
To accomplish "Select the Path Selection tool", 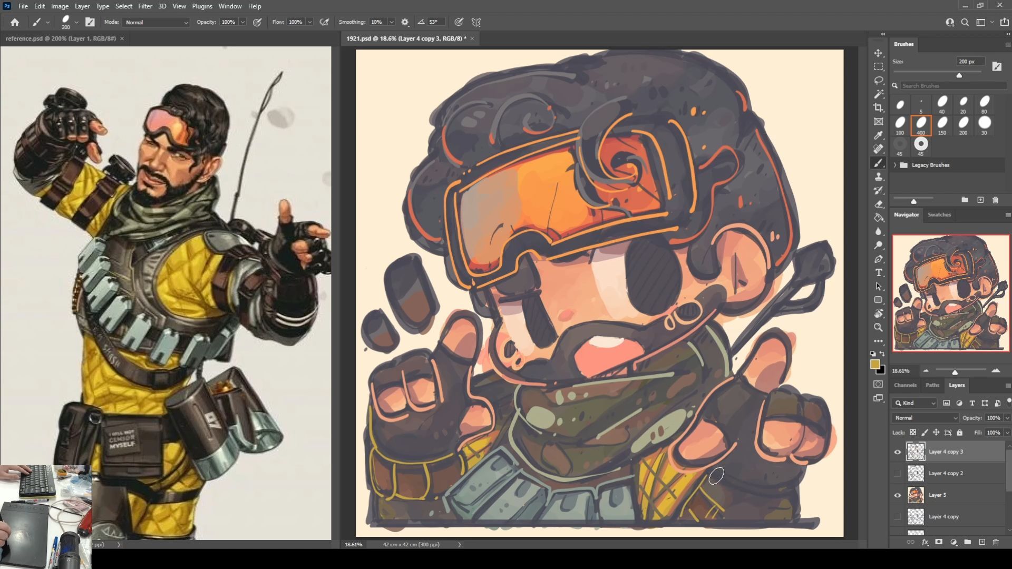I will click(x=878, y=287).
